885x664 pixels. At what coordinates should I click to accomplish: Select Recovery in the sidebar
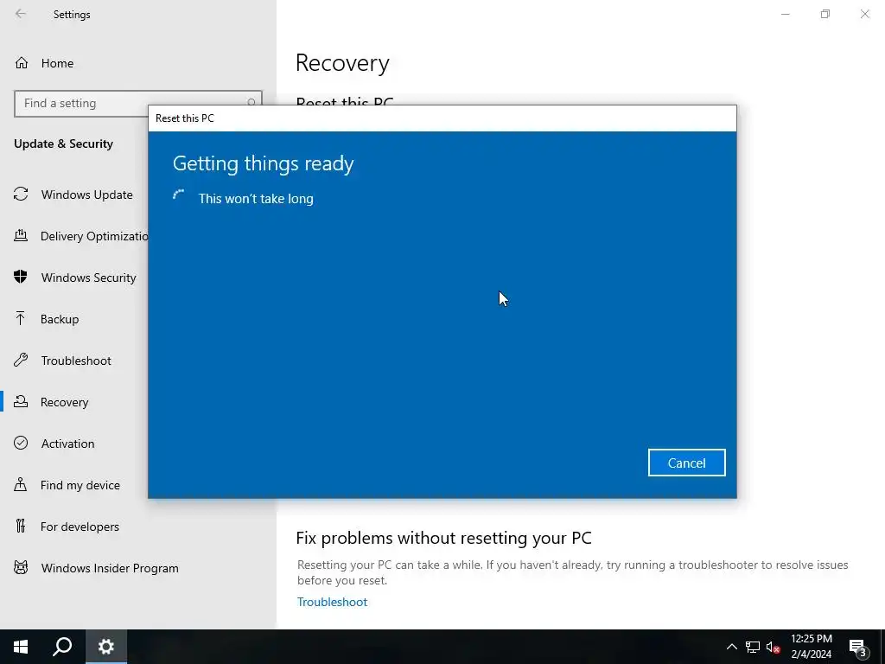[x=64, y=402]
